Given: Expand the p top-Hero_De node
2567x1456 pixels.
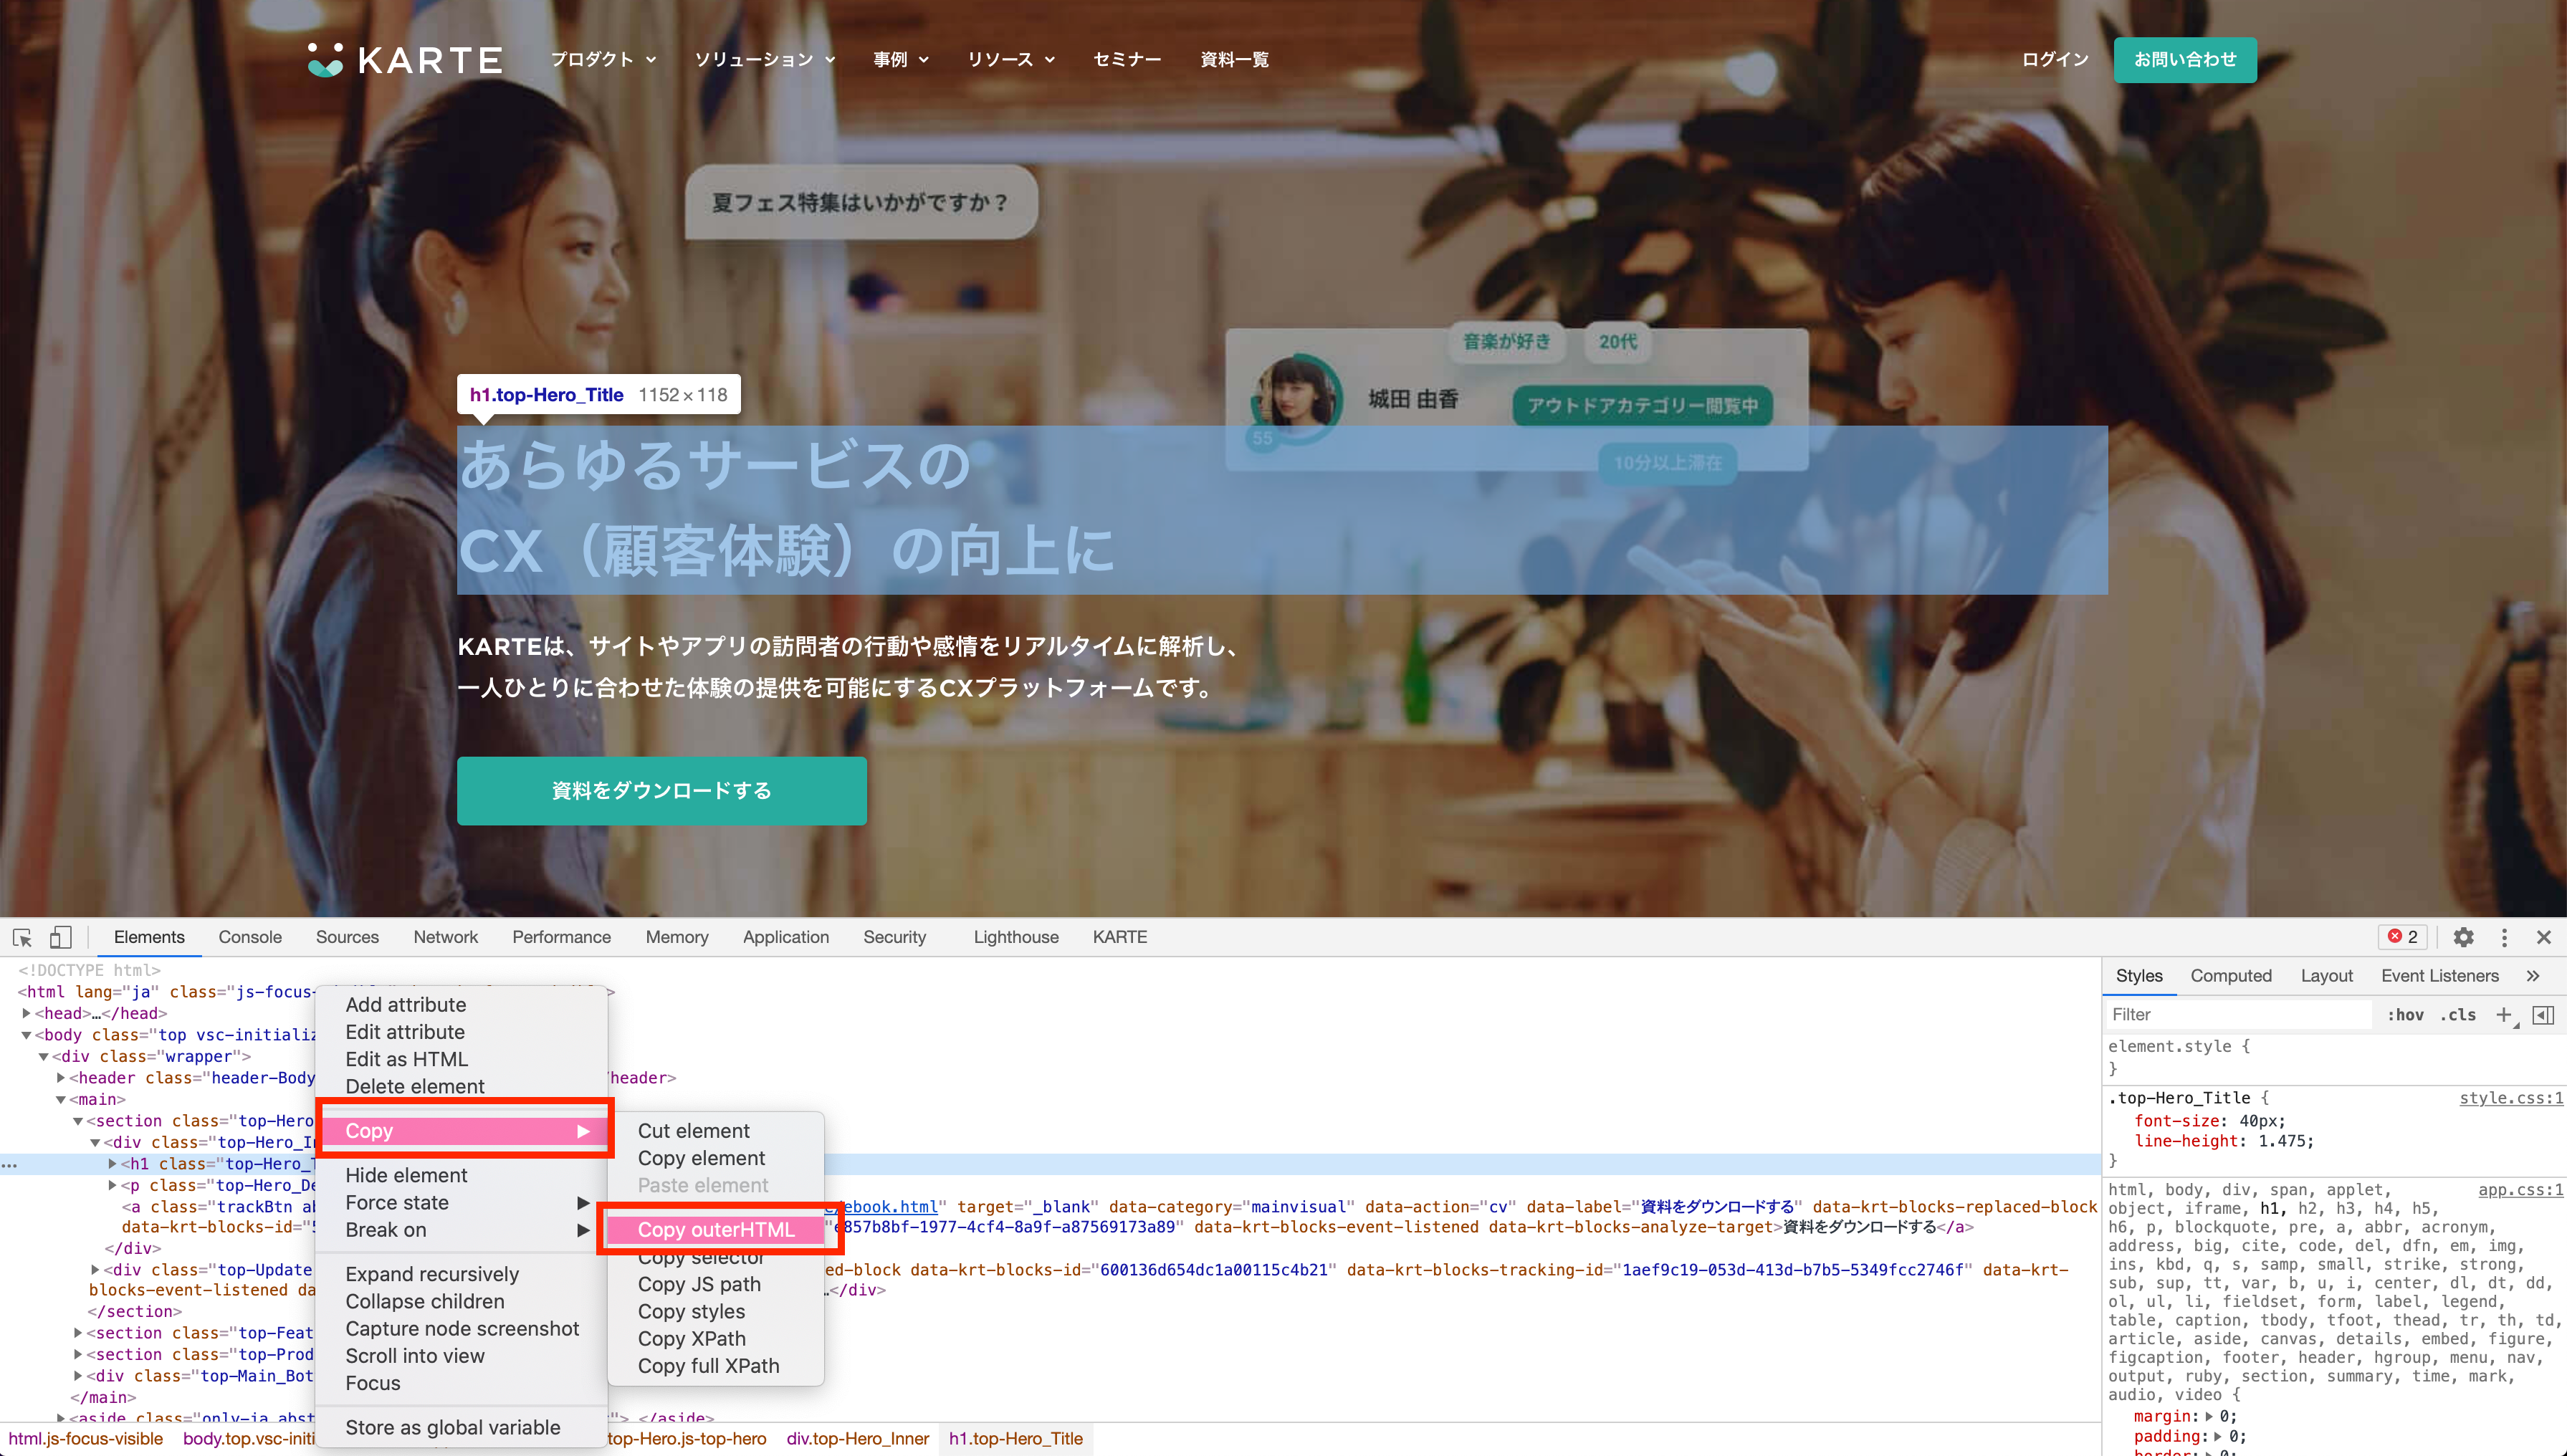Looking at the screenshot, I should (112, 1185).
